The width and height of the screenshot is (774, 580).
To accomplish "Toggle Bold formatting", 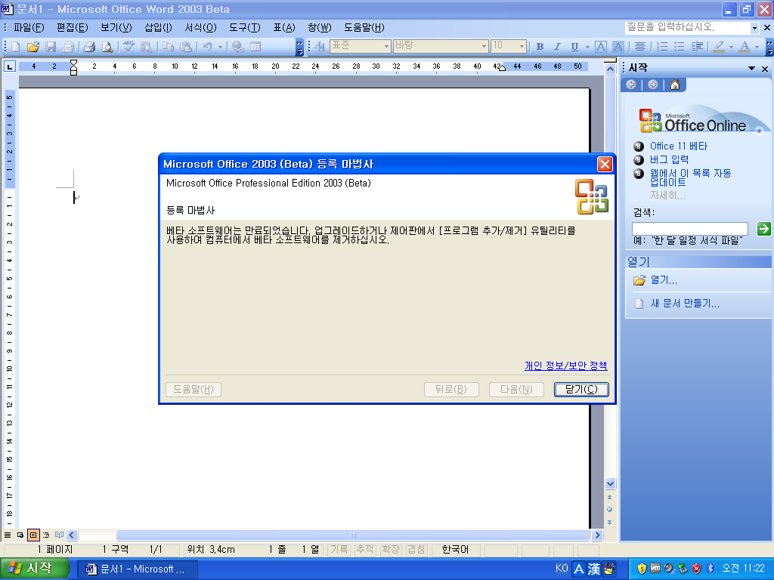I will 540,46.
